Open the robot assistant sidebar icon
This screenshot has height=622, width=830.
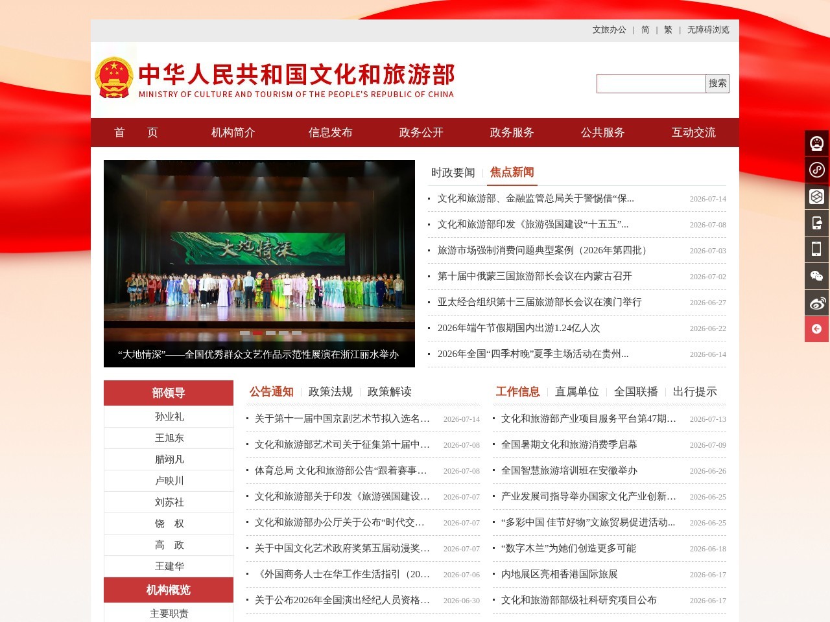click(817, 143)
